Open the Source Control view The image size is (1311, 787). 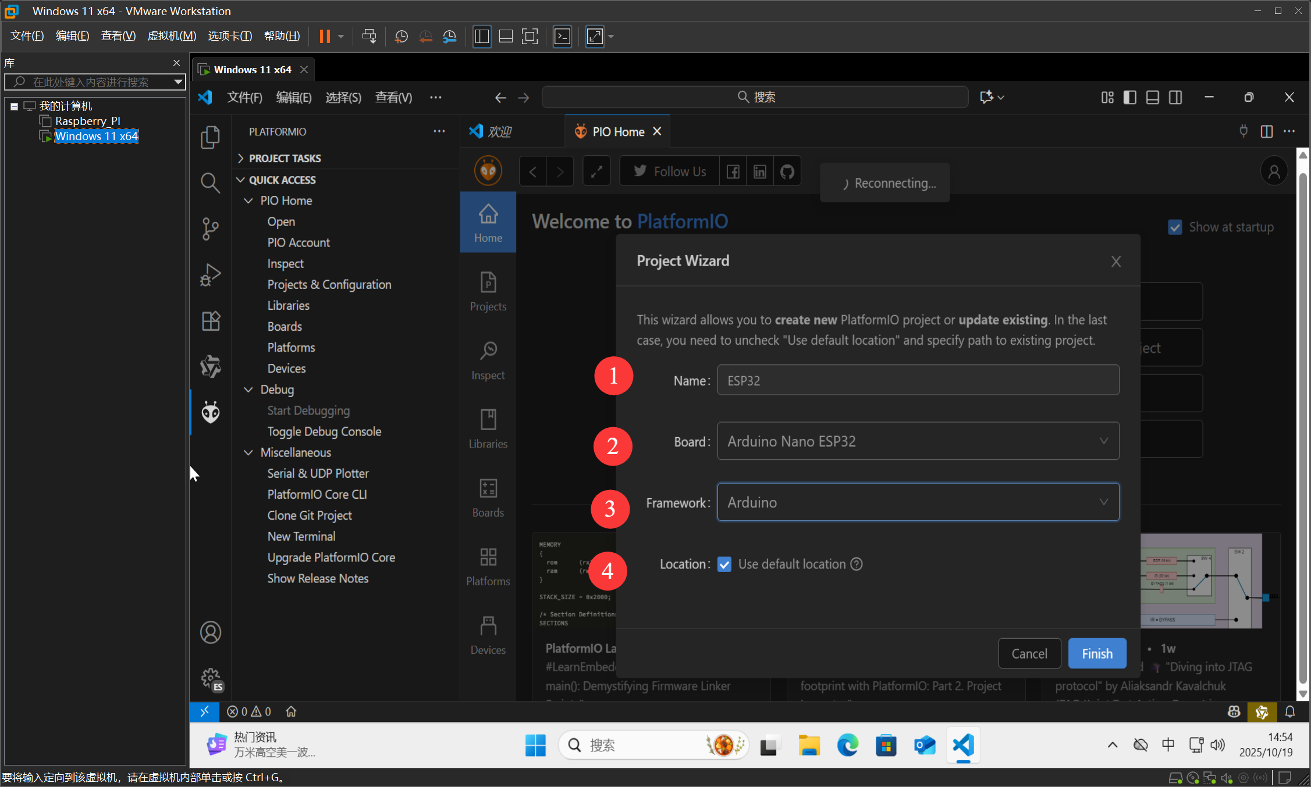210,229
